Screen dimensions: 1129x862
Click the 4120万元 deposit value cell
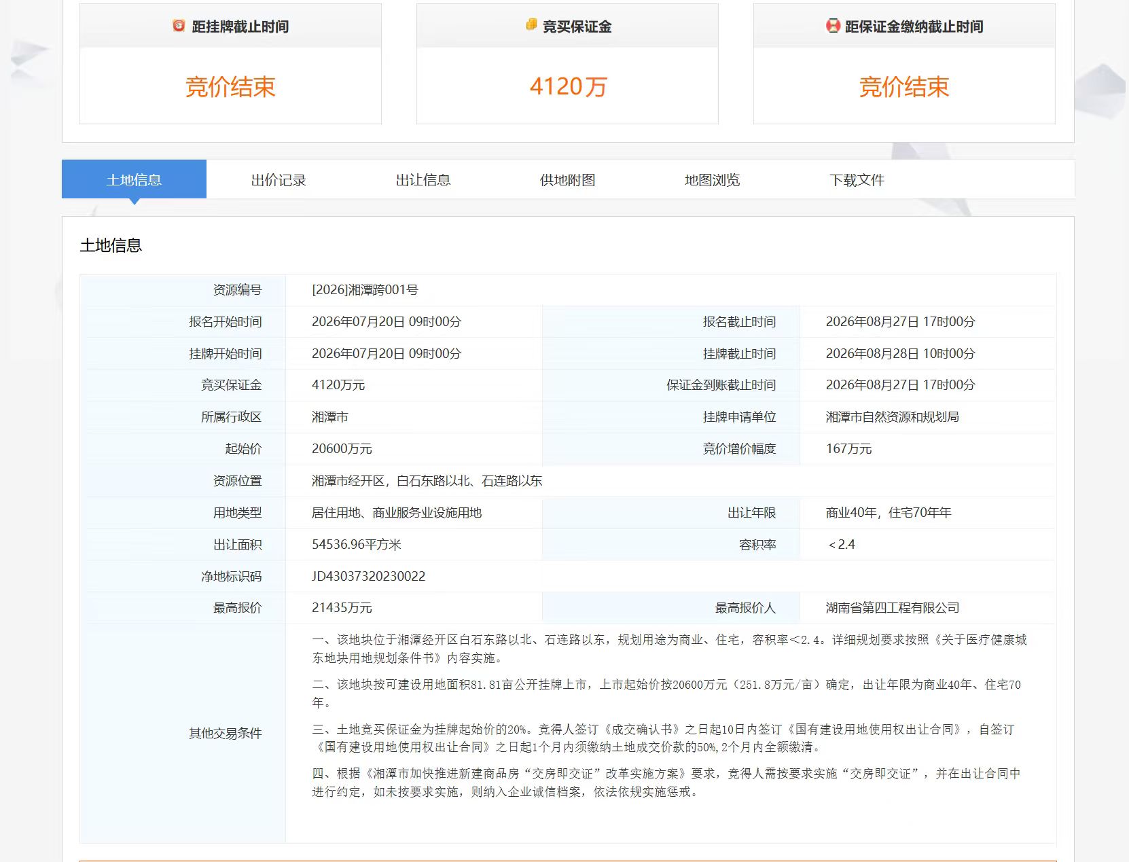click(338, 385)
